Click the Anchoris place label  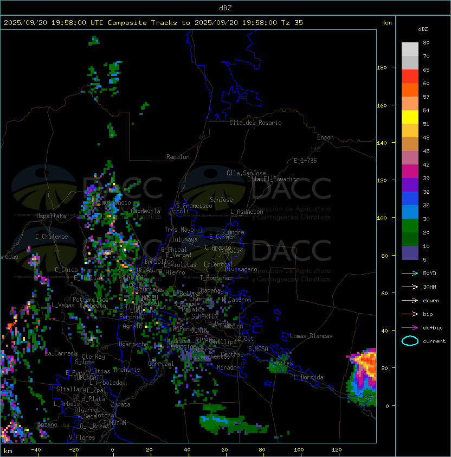[x=127, y=370]
